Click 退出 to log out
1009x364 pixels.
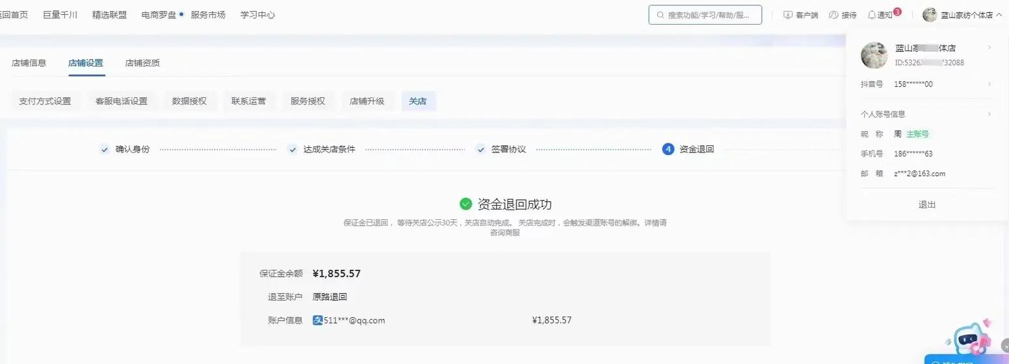pos(927,204)
